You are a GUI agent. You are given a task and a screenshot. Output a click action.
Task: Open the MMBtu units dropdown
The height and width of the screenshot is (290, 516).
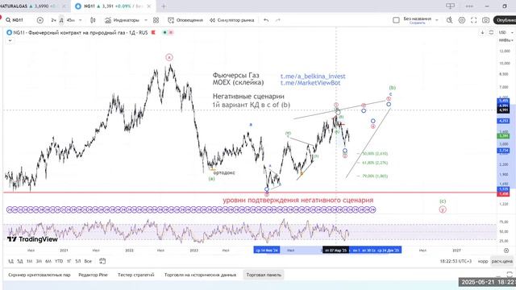506,40
